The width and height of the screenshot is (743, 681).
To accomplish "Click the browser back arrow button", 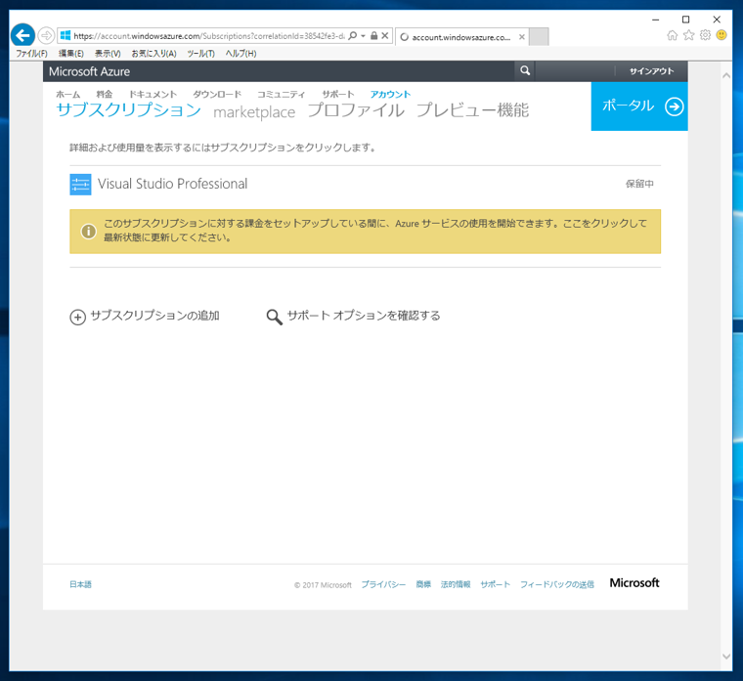I will [x=22, y=35].
